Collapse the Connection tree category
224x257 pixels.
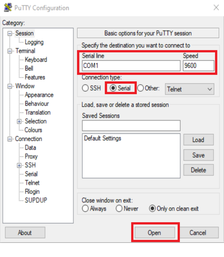[x=10, y=139]
